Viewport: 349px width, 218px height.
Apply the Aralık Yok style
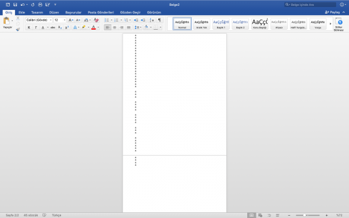coord(201,24)
